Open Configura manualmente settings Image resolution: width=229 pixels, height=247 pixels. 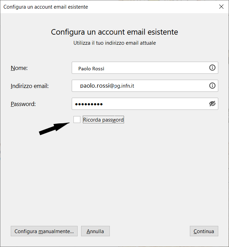pos(44,231)
